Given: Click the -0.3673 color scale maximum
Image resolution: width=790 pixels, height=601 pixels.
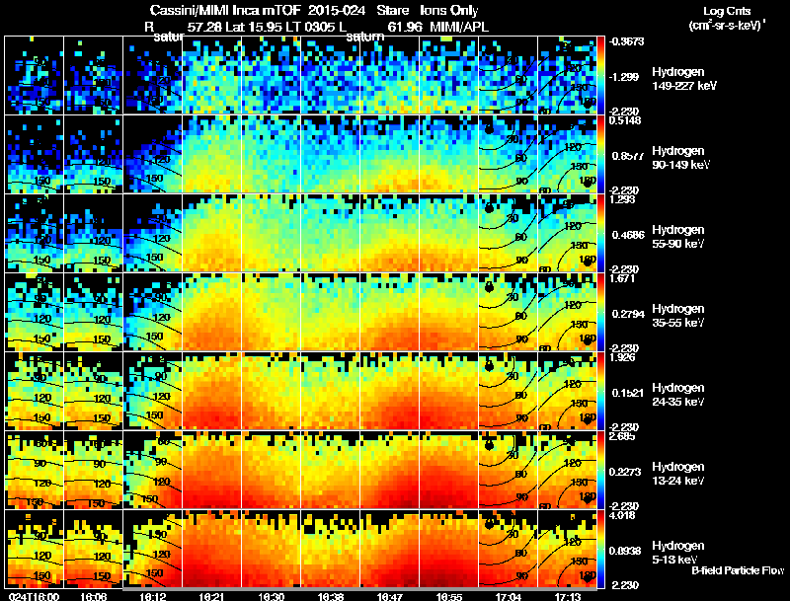Looking at the screenshot, I should click(626, 41).
